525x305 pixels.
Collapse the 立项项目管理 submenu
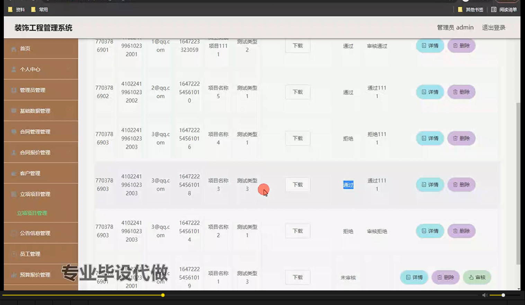(35, 194)
